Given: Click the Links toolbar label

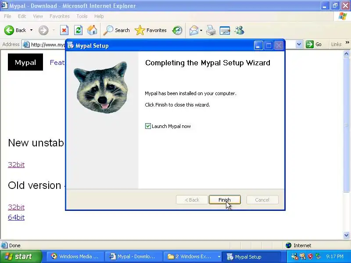Looking at the screenshot, I should 336,45.
